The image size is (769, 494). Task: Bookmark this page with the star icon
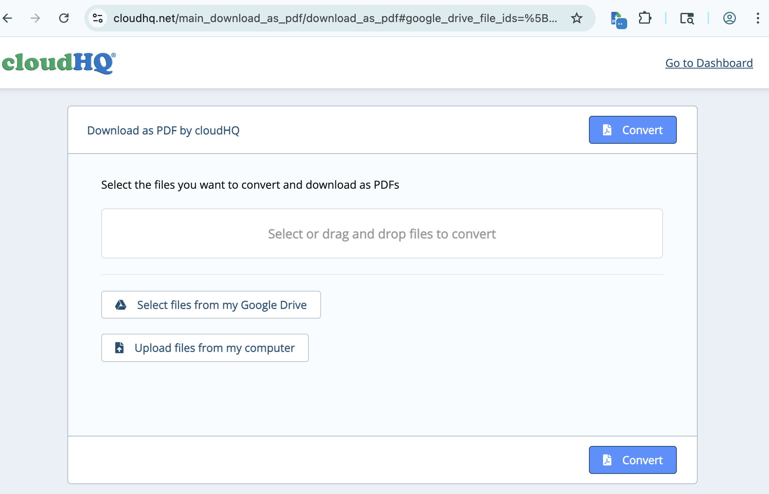tap(577, 18)
